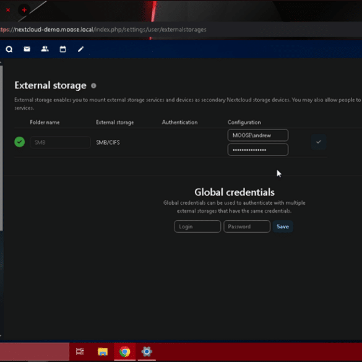Open the Notes pencil icon
Screen dimensions: 362x362
tap(80, 49)
